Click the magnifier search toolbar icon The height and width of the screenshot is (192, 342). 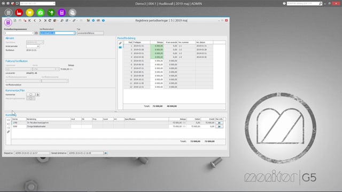click(x=62, y=20)
